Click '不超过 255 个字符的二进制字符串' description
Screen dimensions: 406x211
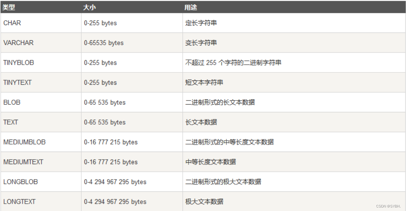(x=233, y=63)
